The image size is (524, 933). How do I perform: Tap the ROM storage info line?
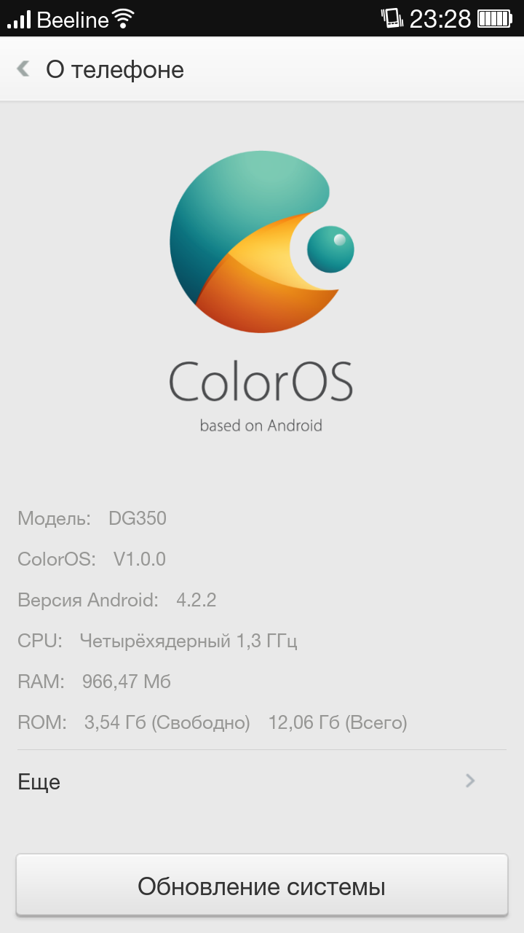[x=213, y=722]
